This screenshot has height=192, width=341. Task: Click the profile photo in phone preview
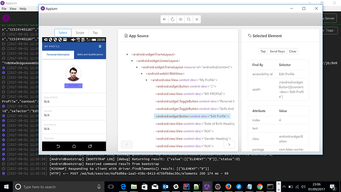point(74,73)
